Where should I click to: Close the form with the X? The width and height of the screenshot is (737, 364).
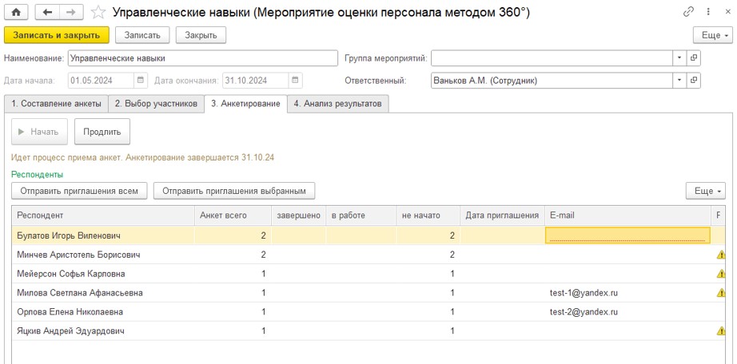tap(727, 12)
